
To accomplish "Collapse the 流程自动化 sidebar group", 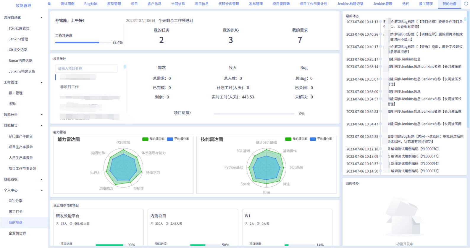I will click(x=41, y=18).
